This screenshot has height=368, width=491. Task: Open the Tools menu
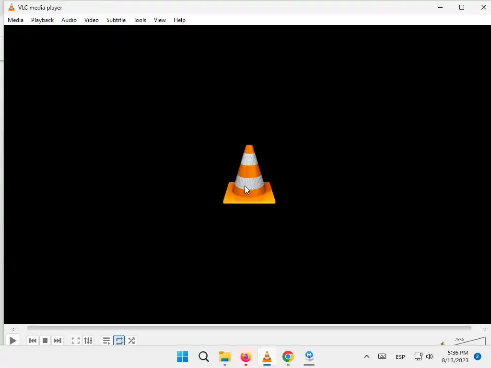(140, 20)
